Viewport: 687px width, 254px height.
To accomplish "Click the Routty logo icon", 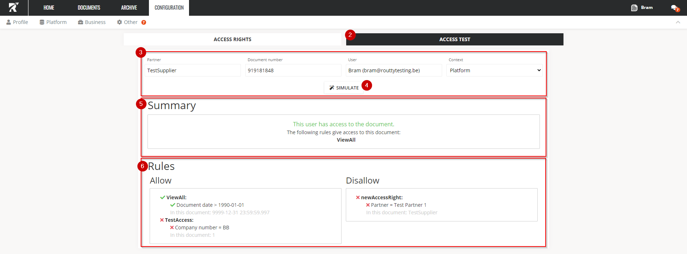I will pos(14,8).
